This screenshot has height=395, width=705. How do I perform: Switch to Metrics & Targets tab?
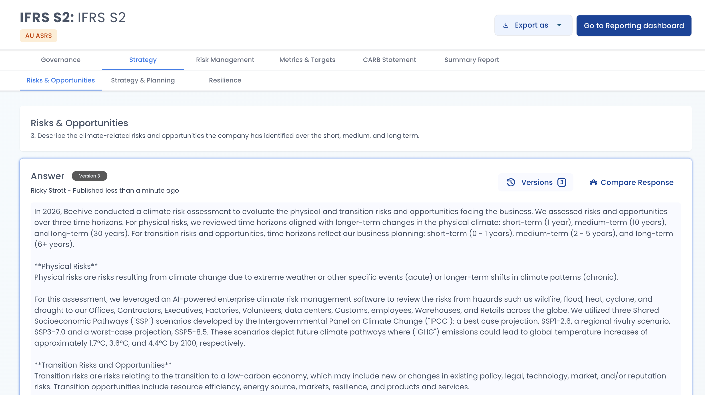pos(307,60)
